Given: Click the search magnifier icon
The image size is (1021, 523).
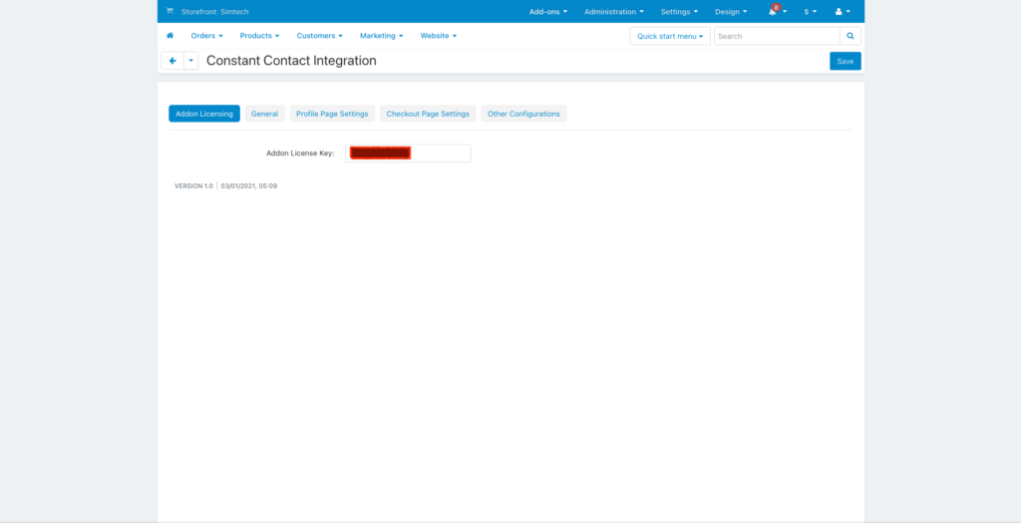Looking at the screenshot, I should 851,36.
